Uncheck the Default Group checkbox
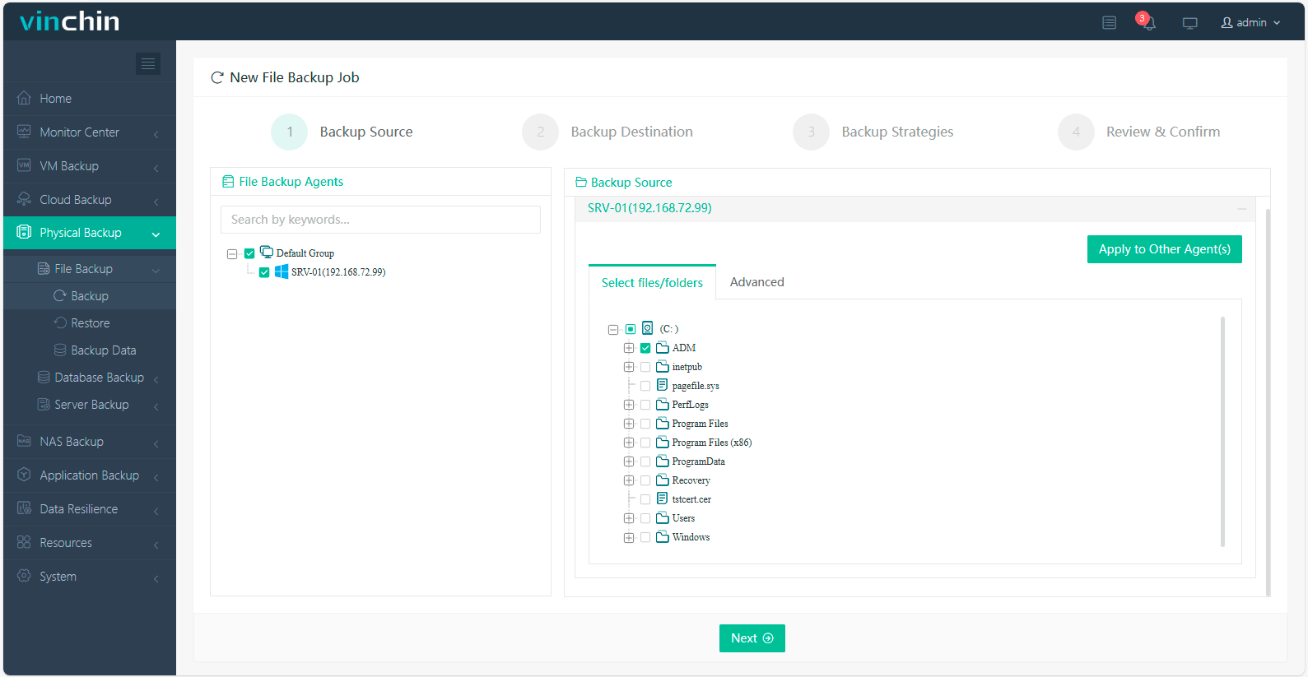 (x=249, y=253)
